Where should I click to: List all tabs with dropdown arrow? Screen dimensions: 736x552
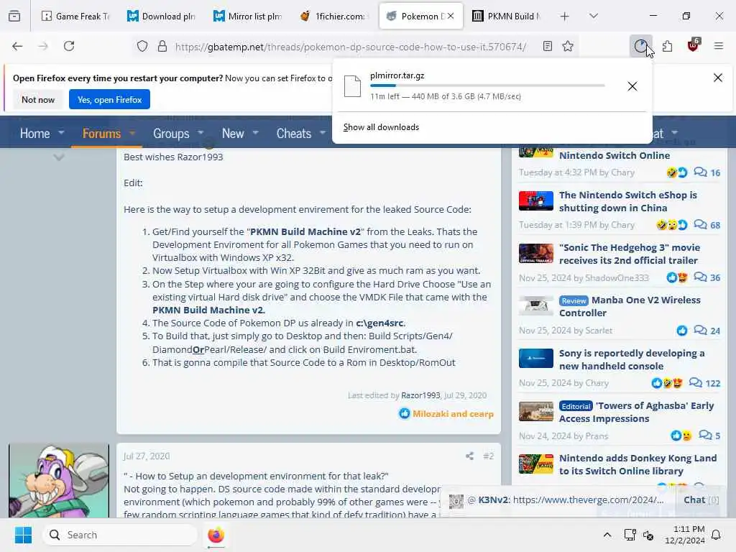click(x=594, y=16)
